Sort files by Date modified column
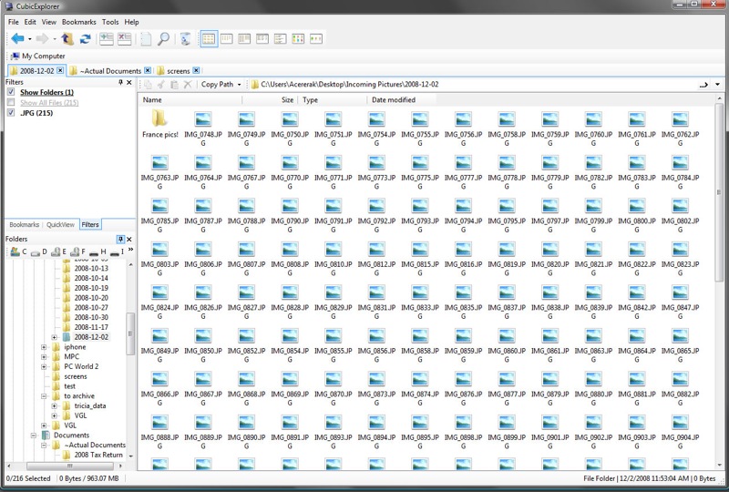The height and width of the screenshot is (492, 729). click(x=394, y=100)
